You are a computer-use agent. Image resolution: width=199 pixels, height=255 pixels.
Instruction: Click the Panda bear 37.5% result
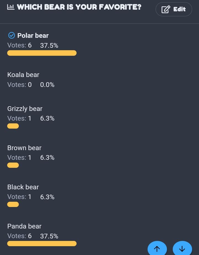pyautogui.click(x=49, y=236)
